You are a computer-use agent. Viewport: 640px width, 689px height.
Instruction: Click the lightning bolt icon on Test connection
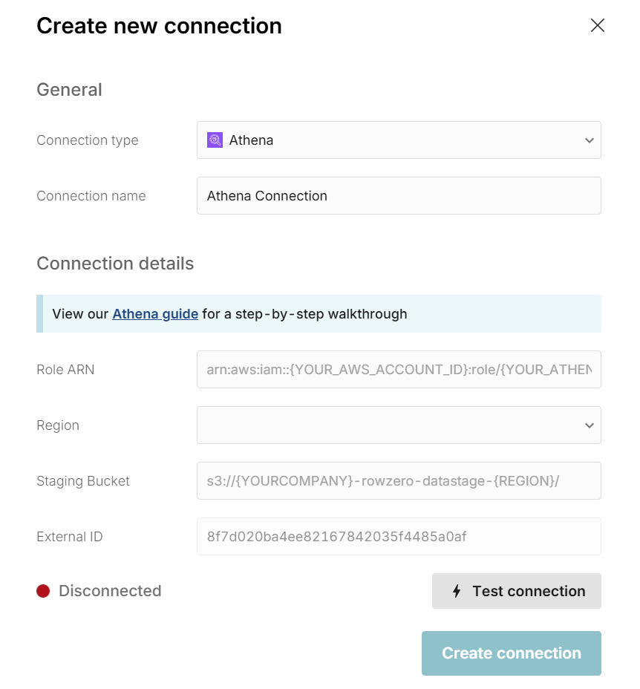click(x=457, y=591)
